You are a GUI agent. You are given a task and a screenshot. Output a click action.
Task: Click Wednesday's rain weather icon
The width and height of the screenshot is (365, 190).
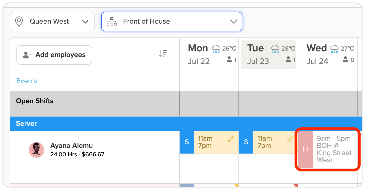(x=334, y=49)
